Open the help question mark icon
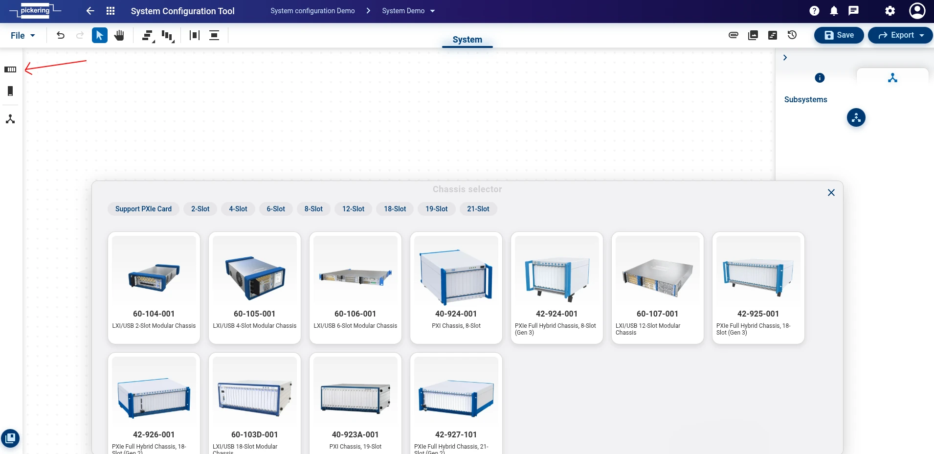 pos(814,11)
